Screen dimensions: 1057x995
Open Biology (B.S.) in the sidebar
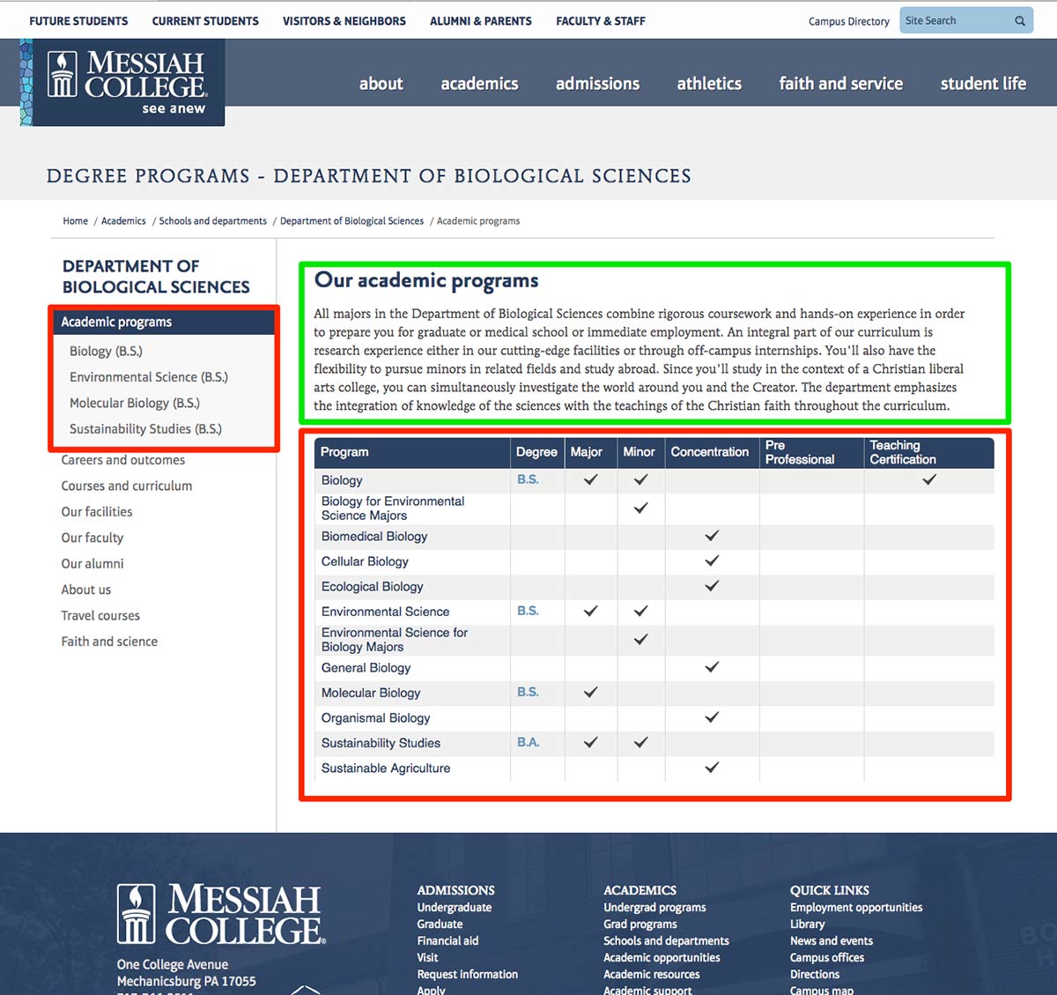106,351
